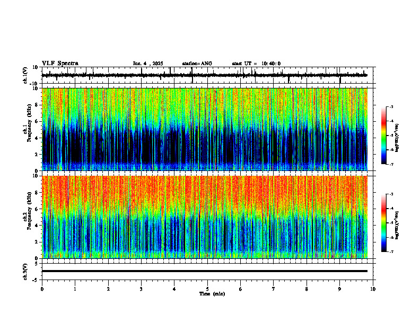This screenshot has height=324, width=420.
Task: Click the "start UT = 10:40:0" label
Action: [256, 64]
